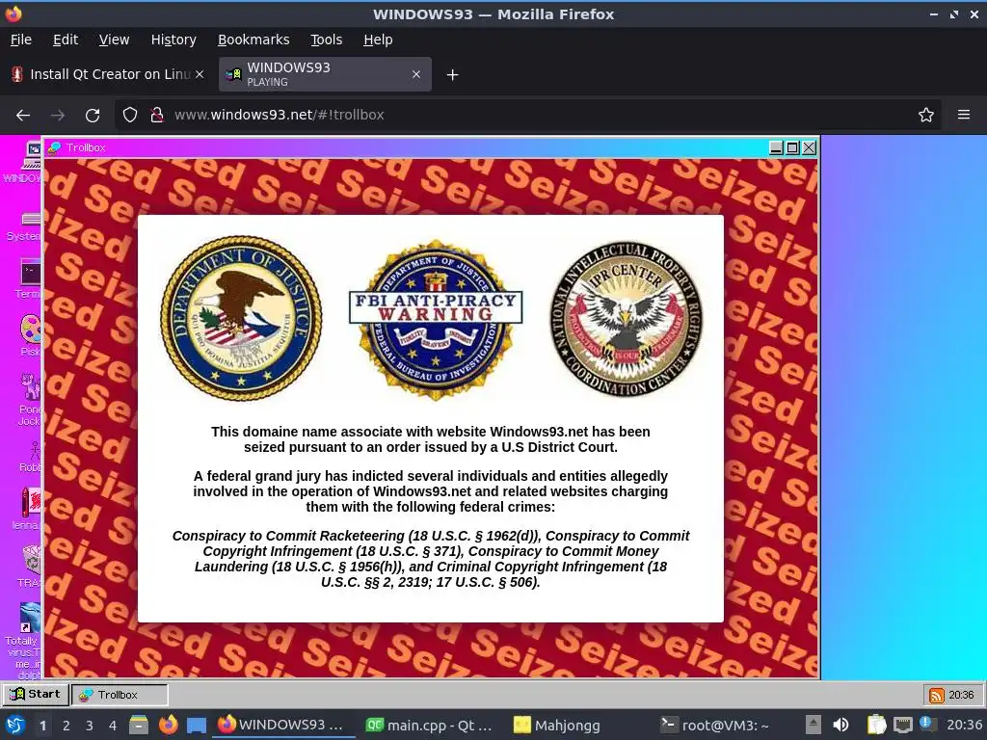Click the system panel clock 20:36

[964, 725]
